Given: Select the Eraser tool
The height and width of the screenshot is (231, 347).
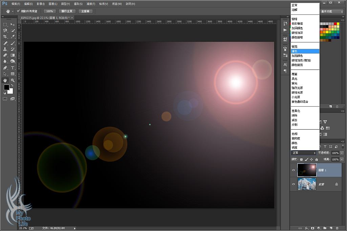Looking at the screenshot, I should coord(5,55).
